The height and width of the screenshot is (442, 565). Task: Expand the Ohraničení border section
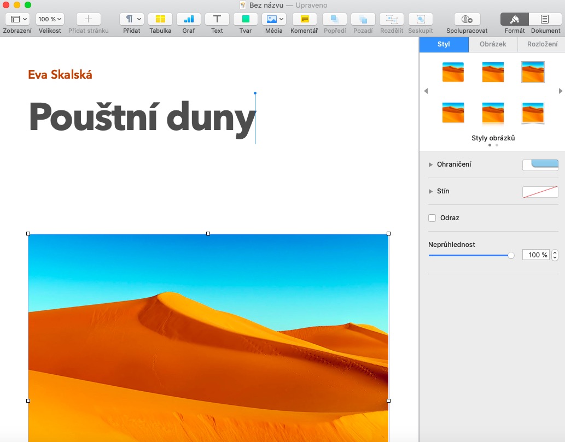(430, 164)
